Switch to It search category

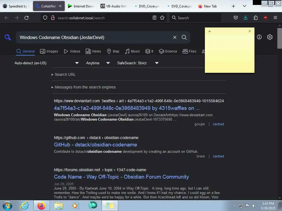[149, 51]
